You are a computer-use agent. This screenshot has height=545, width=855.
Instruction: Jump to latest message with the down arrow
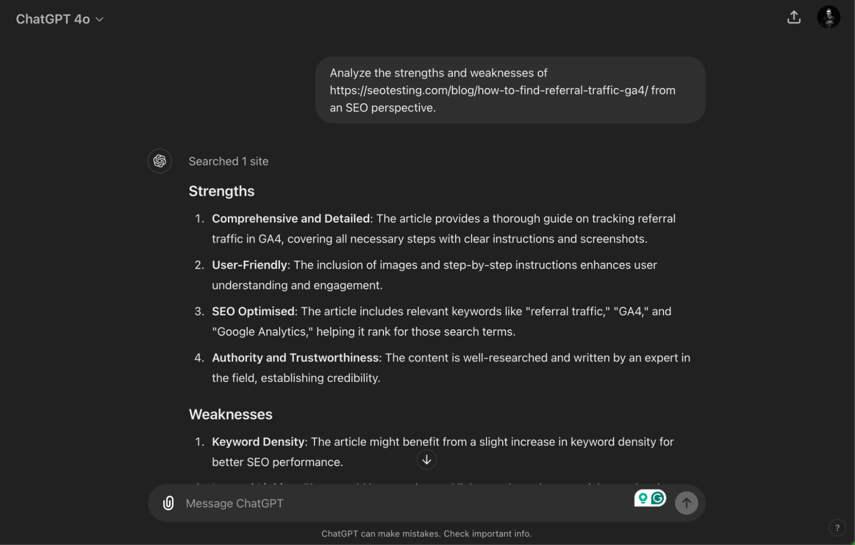pos(426,460)
